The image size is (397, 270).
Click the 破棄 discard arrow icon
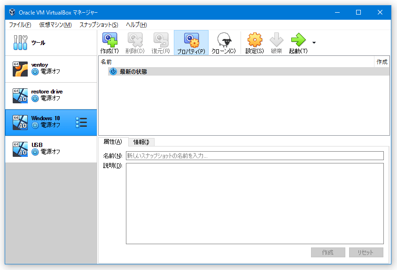276,40
